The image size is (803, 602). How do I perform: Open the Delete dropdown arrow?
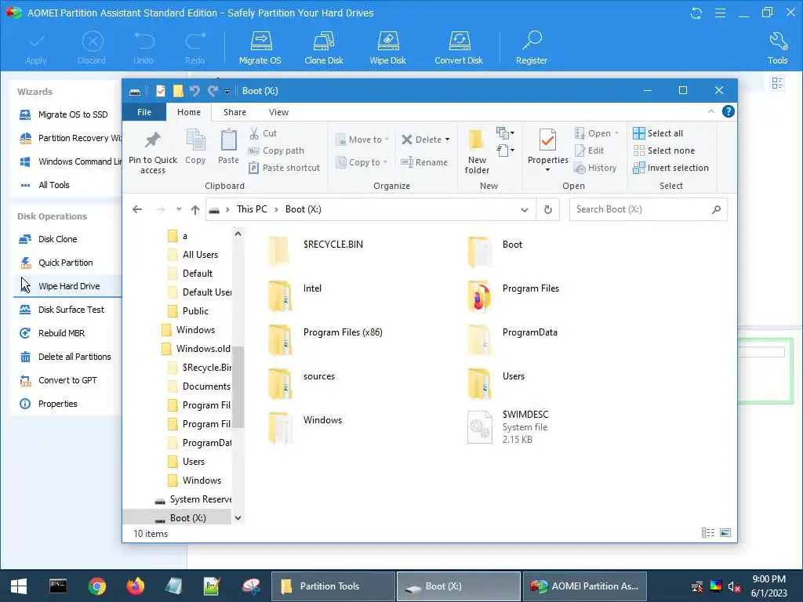[447, 140]
